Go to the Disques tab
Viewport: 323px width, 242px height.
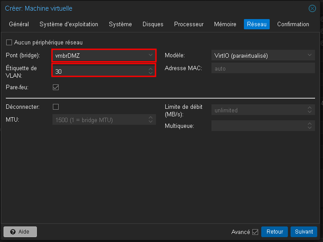(x=153, y=24)
